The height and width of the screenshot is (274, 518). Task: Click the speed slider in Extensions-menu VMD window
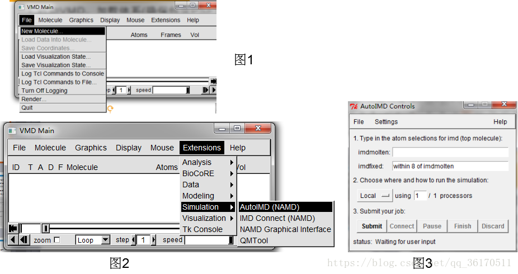point(209,240)
